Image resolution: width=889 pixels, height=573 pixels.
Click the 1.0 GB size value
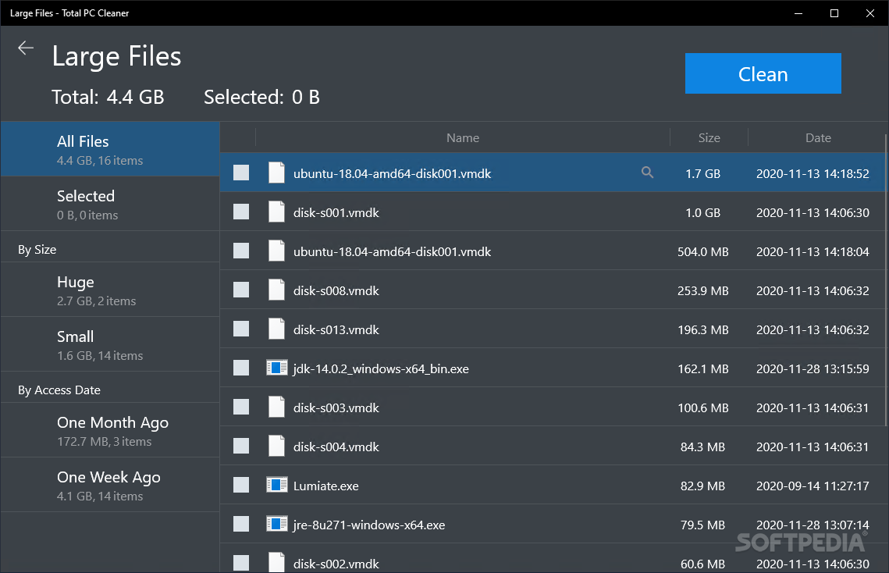[x=702, y=213]
